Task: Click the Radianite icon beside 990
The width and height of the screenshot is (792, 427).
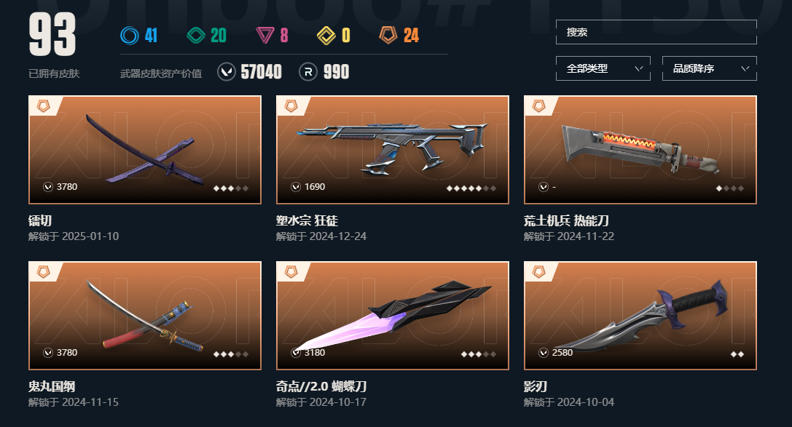Action: (x=308, y=71)
